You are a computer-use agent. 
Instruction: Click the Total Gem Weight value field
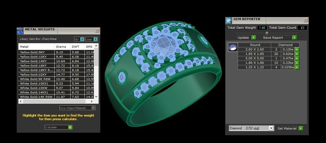coord(262,28)
